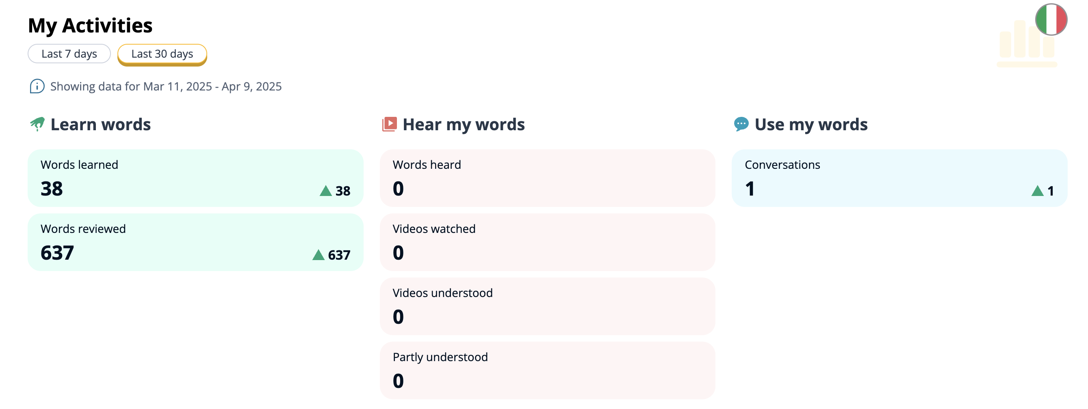The image size is (1088, 409).
Task: Open the Conversations stat card
Action: (x=899, y=179)
